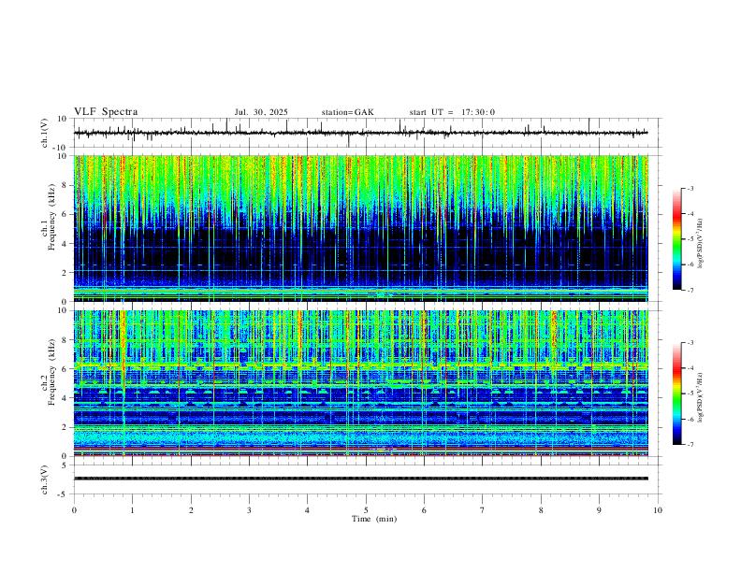This screenshot has width=741, height=572.
Task: Click the log(PSD) label beside ch.1 colorbar
Action: tap(701, 244)
